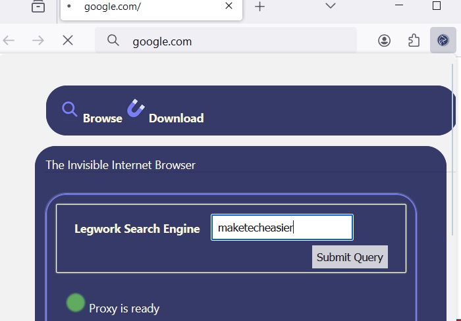The width and height of the screenshot is (461, 321).
Task: Open the tab container archive icon
Action: click(x=38, y=7)
